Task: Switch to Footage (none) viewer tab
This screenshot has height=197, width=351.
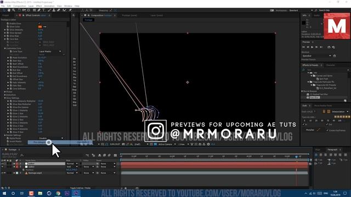Action: pos(129,15)
